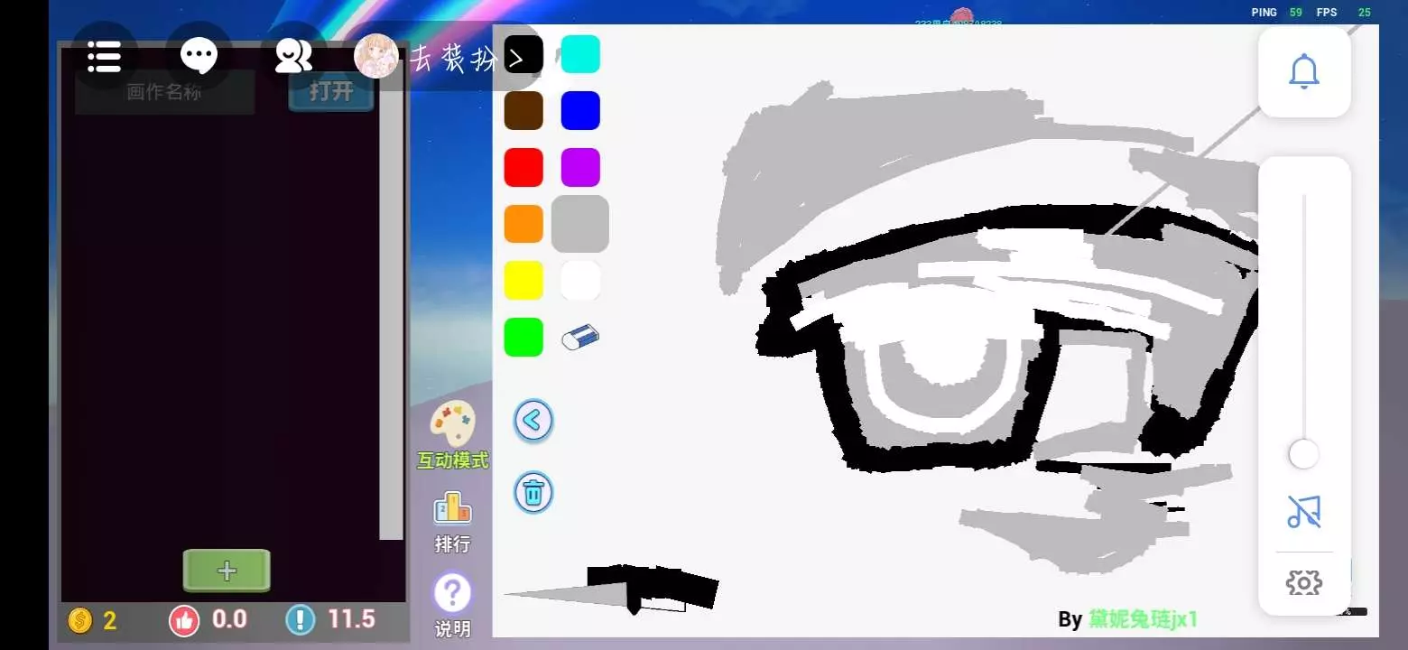The width and height of the screenshot is (1408, 650).
Task: Click the 画作名称 name input field
Action: [164, 91]
